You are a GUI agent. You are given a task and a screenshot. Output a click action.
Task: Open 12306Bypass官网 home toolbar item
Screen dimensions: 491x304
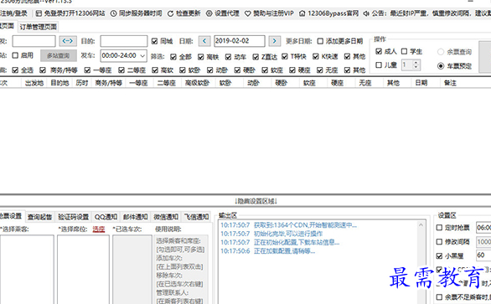tap(328, 13)
